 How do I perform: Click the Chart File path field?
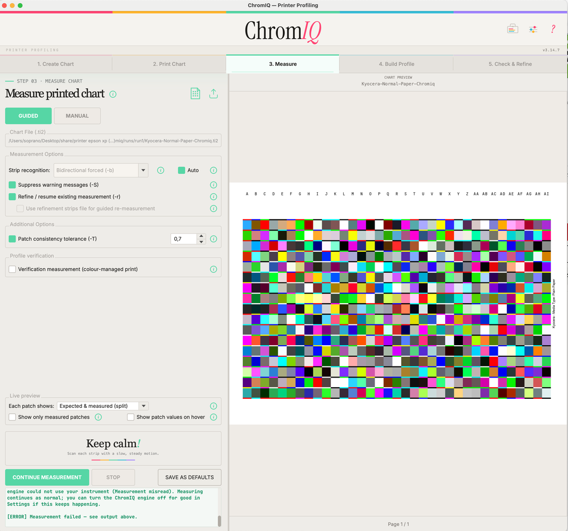(113, 141)
